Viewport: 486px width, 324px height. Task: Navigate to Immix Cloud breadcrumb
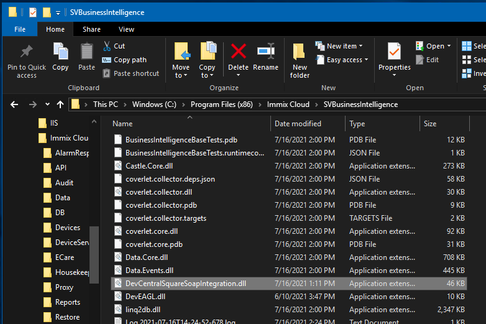tap(288, 104)
